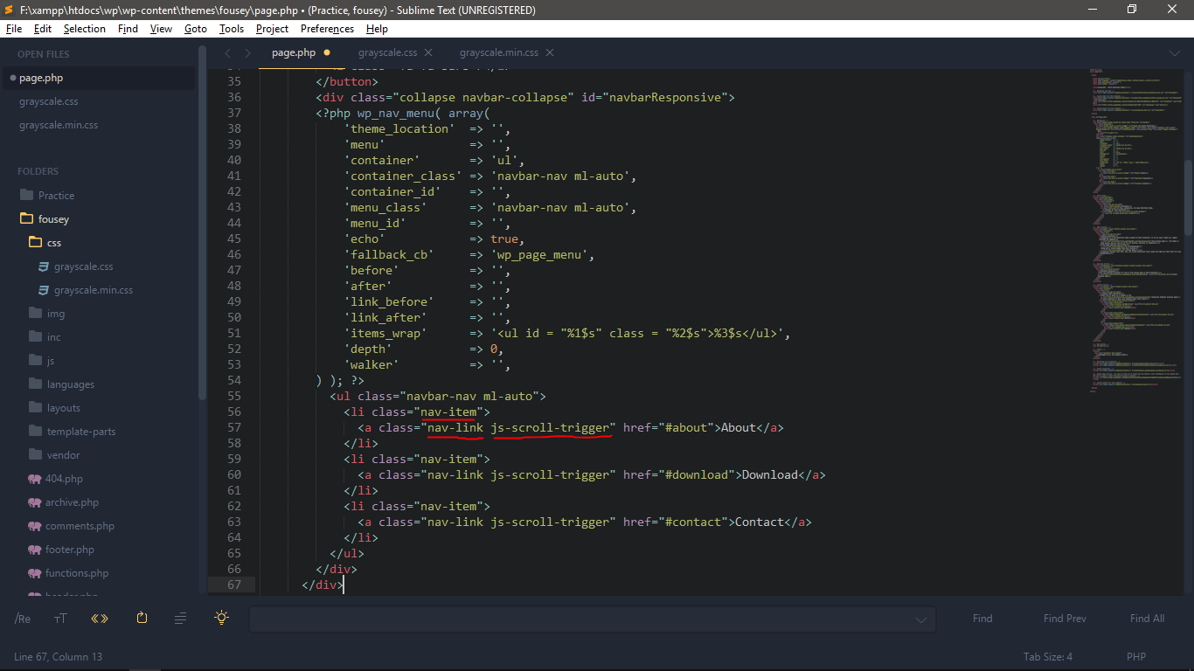Open the Selection menu
This screenshot has height=671, width=1194.
85,29
